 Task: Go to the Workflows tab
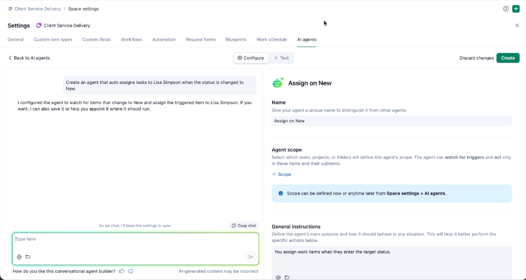[x=131, y=39]
